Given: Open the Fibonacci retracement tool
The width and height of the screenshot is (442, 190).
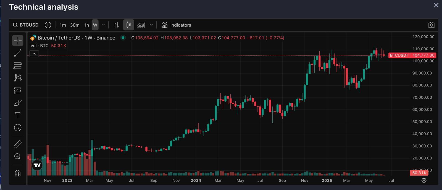Looking at the screenshot, I should pos(18,65).
